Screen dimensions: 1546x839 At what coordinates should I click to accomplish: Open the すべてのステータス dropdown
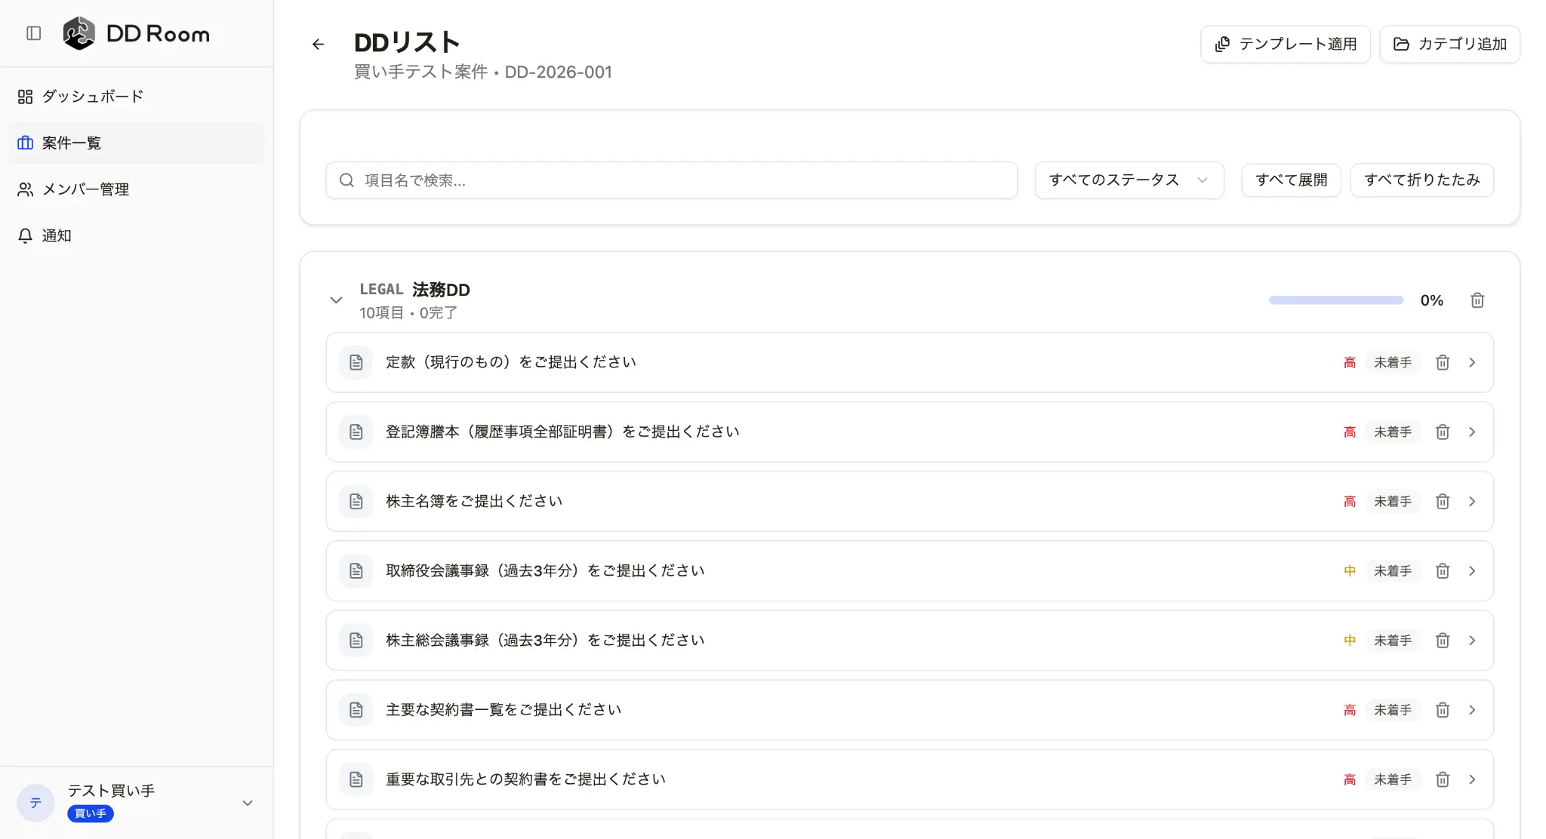(1129, 180)
